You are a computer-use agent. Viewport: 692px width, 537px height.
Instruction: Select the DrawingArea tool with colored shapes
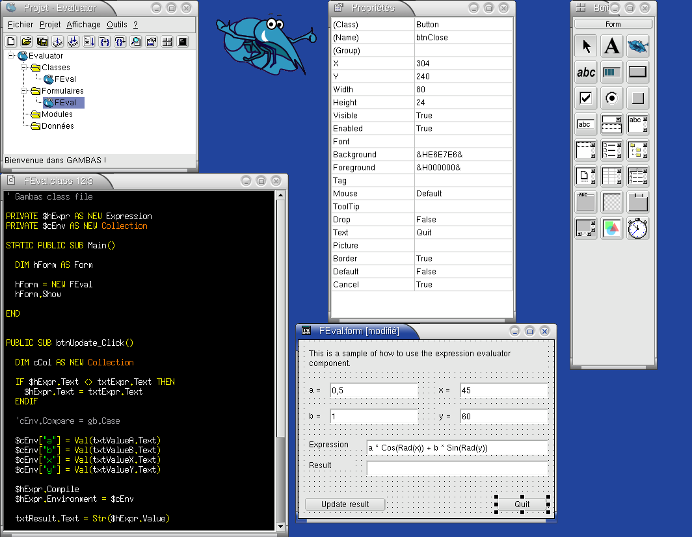(611, 228)
